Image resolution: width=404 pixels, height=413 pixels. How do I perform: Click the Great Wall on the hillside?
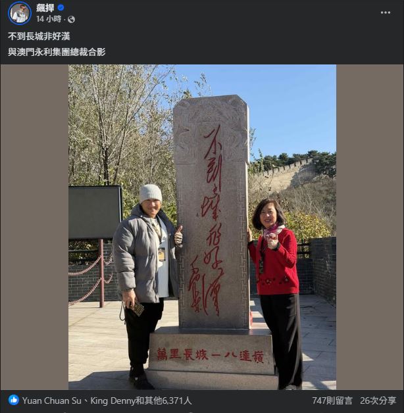click(284, 171)
